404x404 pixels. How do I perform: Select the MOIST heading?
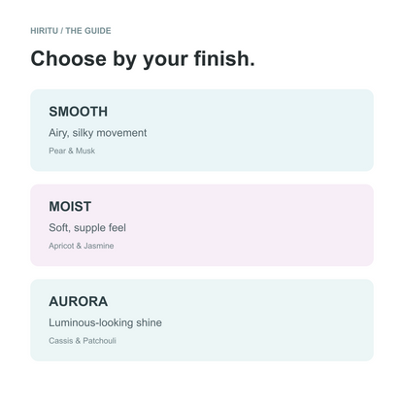point(70,206)
